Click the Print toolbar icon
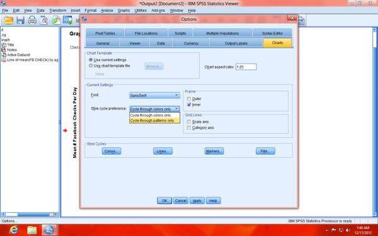 coord(32,20)
